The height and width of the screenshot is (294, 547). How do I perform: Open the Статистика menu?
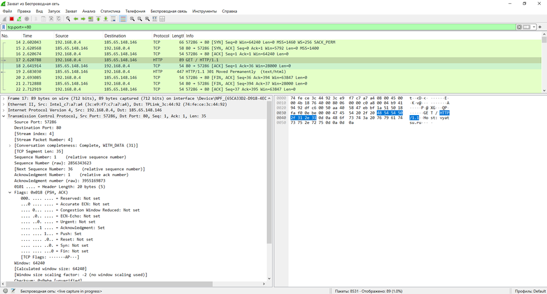[x=110, y=11]
